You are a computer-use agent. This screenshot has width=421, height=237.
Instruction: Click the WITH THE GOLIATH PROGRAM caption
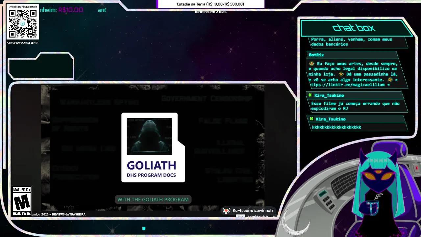(153, 199)
